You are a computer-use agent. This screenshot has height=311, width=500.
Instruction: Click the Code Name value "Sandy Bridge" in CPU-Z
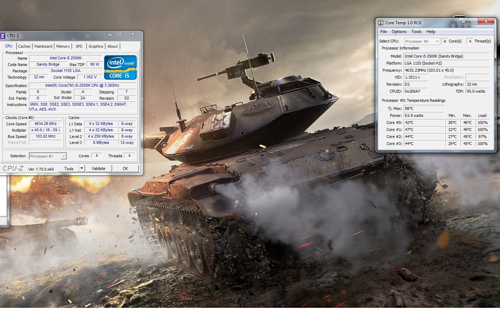48,65
